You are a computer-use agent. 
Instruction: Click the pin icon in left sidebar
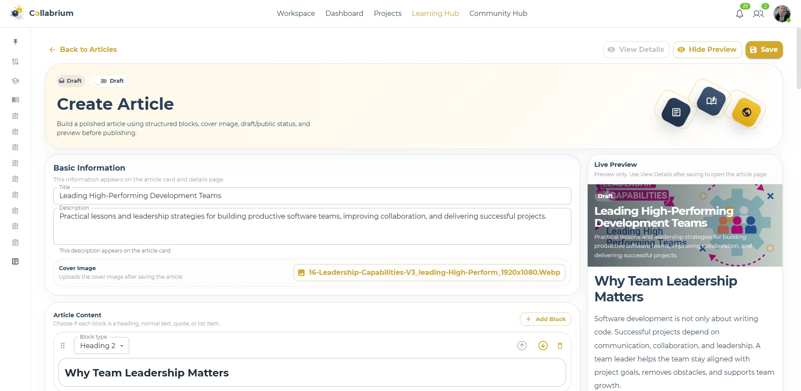coord(15,42)
